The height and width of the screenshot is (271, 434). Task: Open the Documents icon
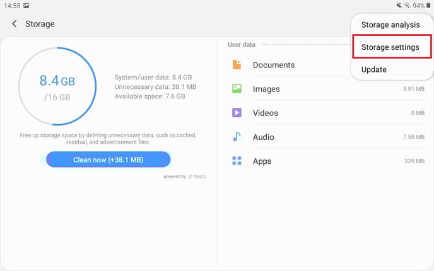point(237,65)
